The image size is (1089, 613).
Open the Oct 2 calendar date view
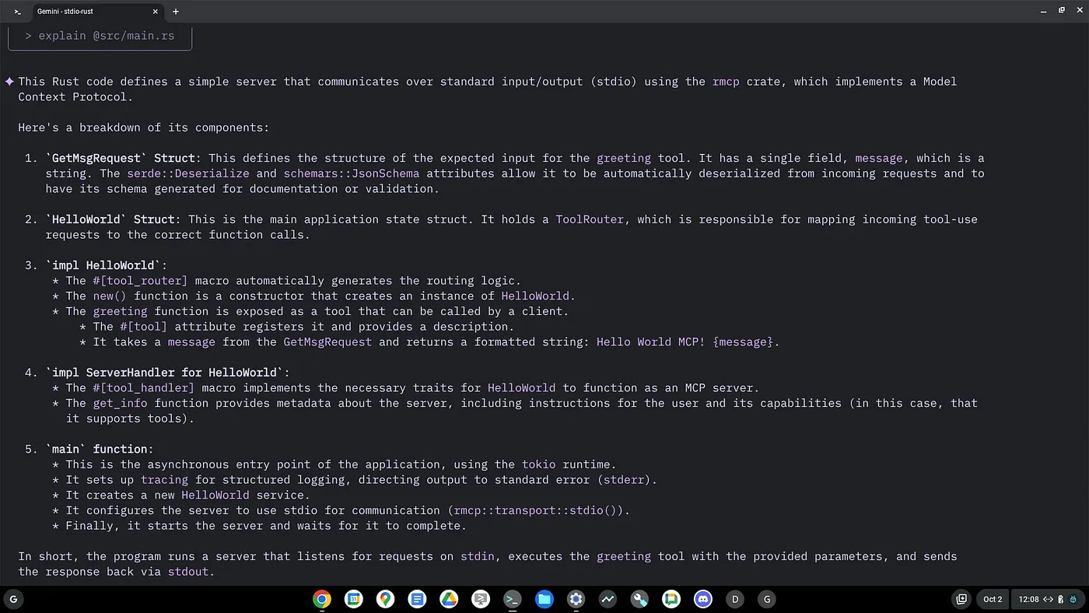coord(993,599)
